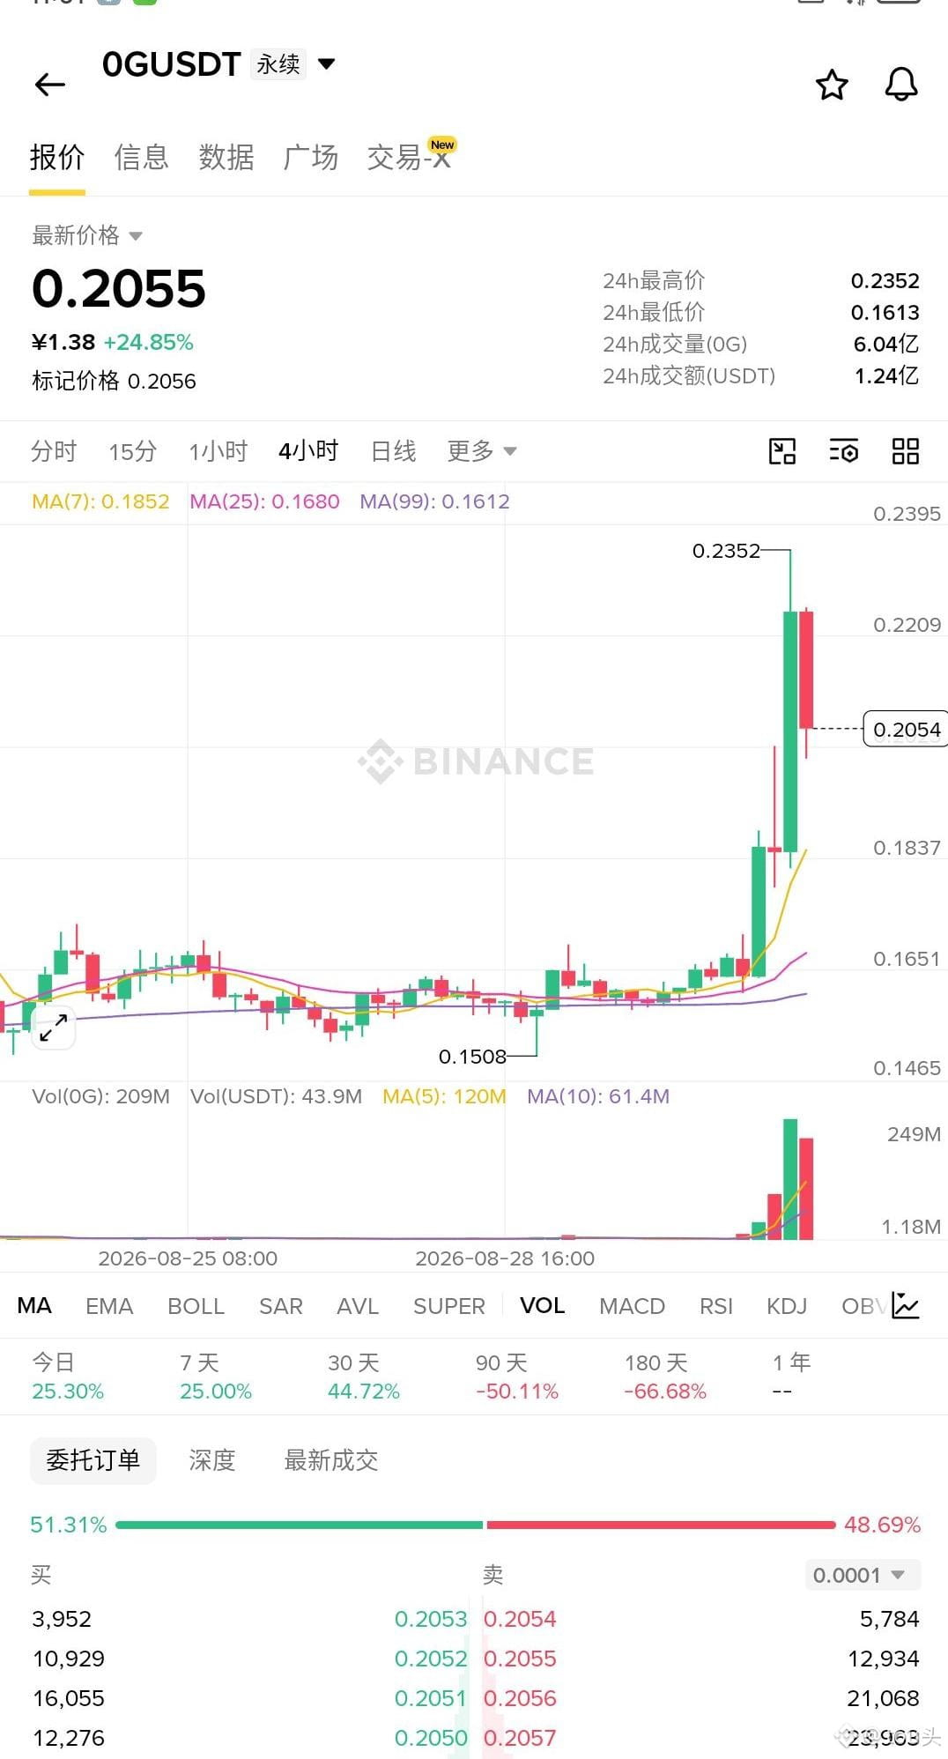Open the 交易-X tab

[x=410, y=156]
